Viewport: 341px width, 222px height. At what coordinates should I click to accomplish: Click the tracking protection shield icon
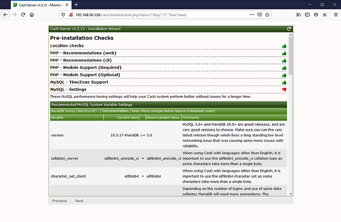pos(63,15)
